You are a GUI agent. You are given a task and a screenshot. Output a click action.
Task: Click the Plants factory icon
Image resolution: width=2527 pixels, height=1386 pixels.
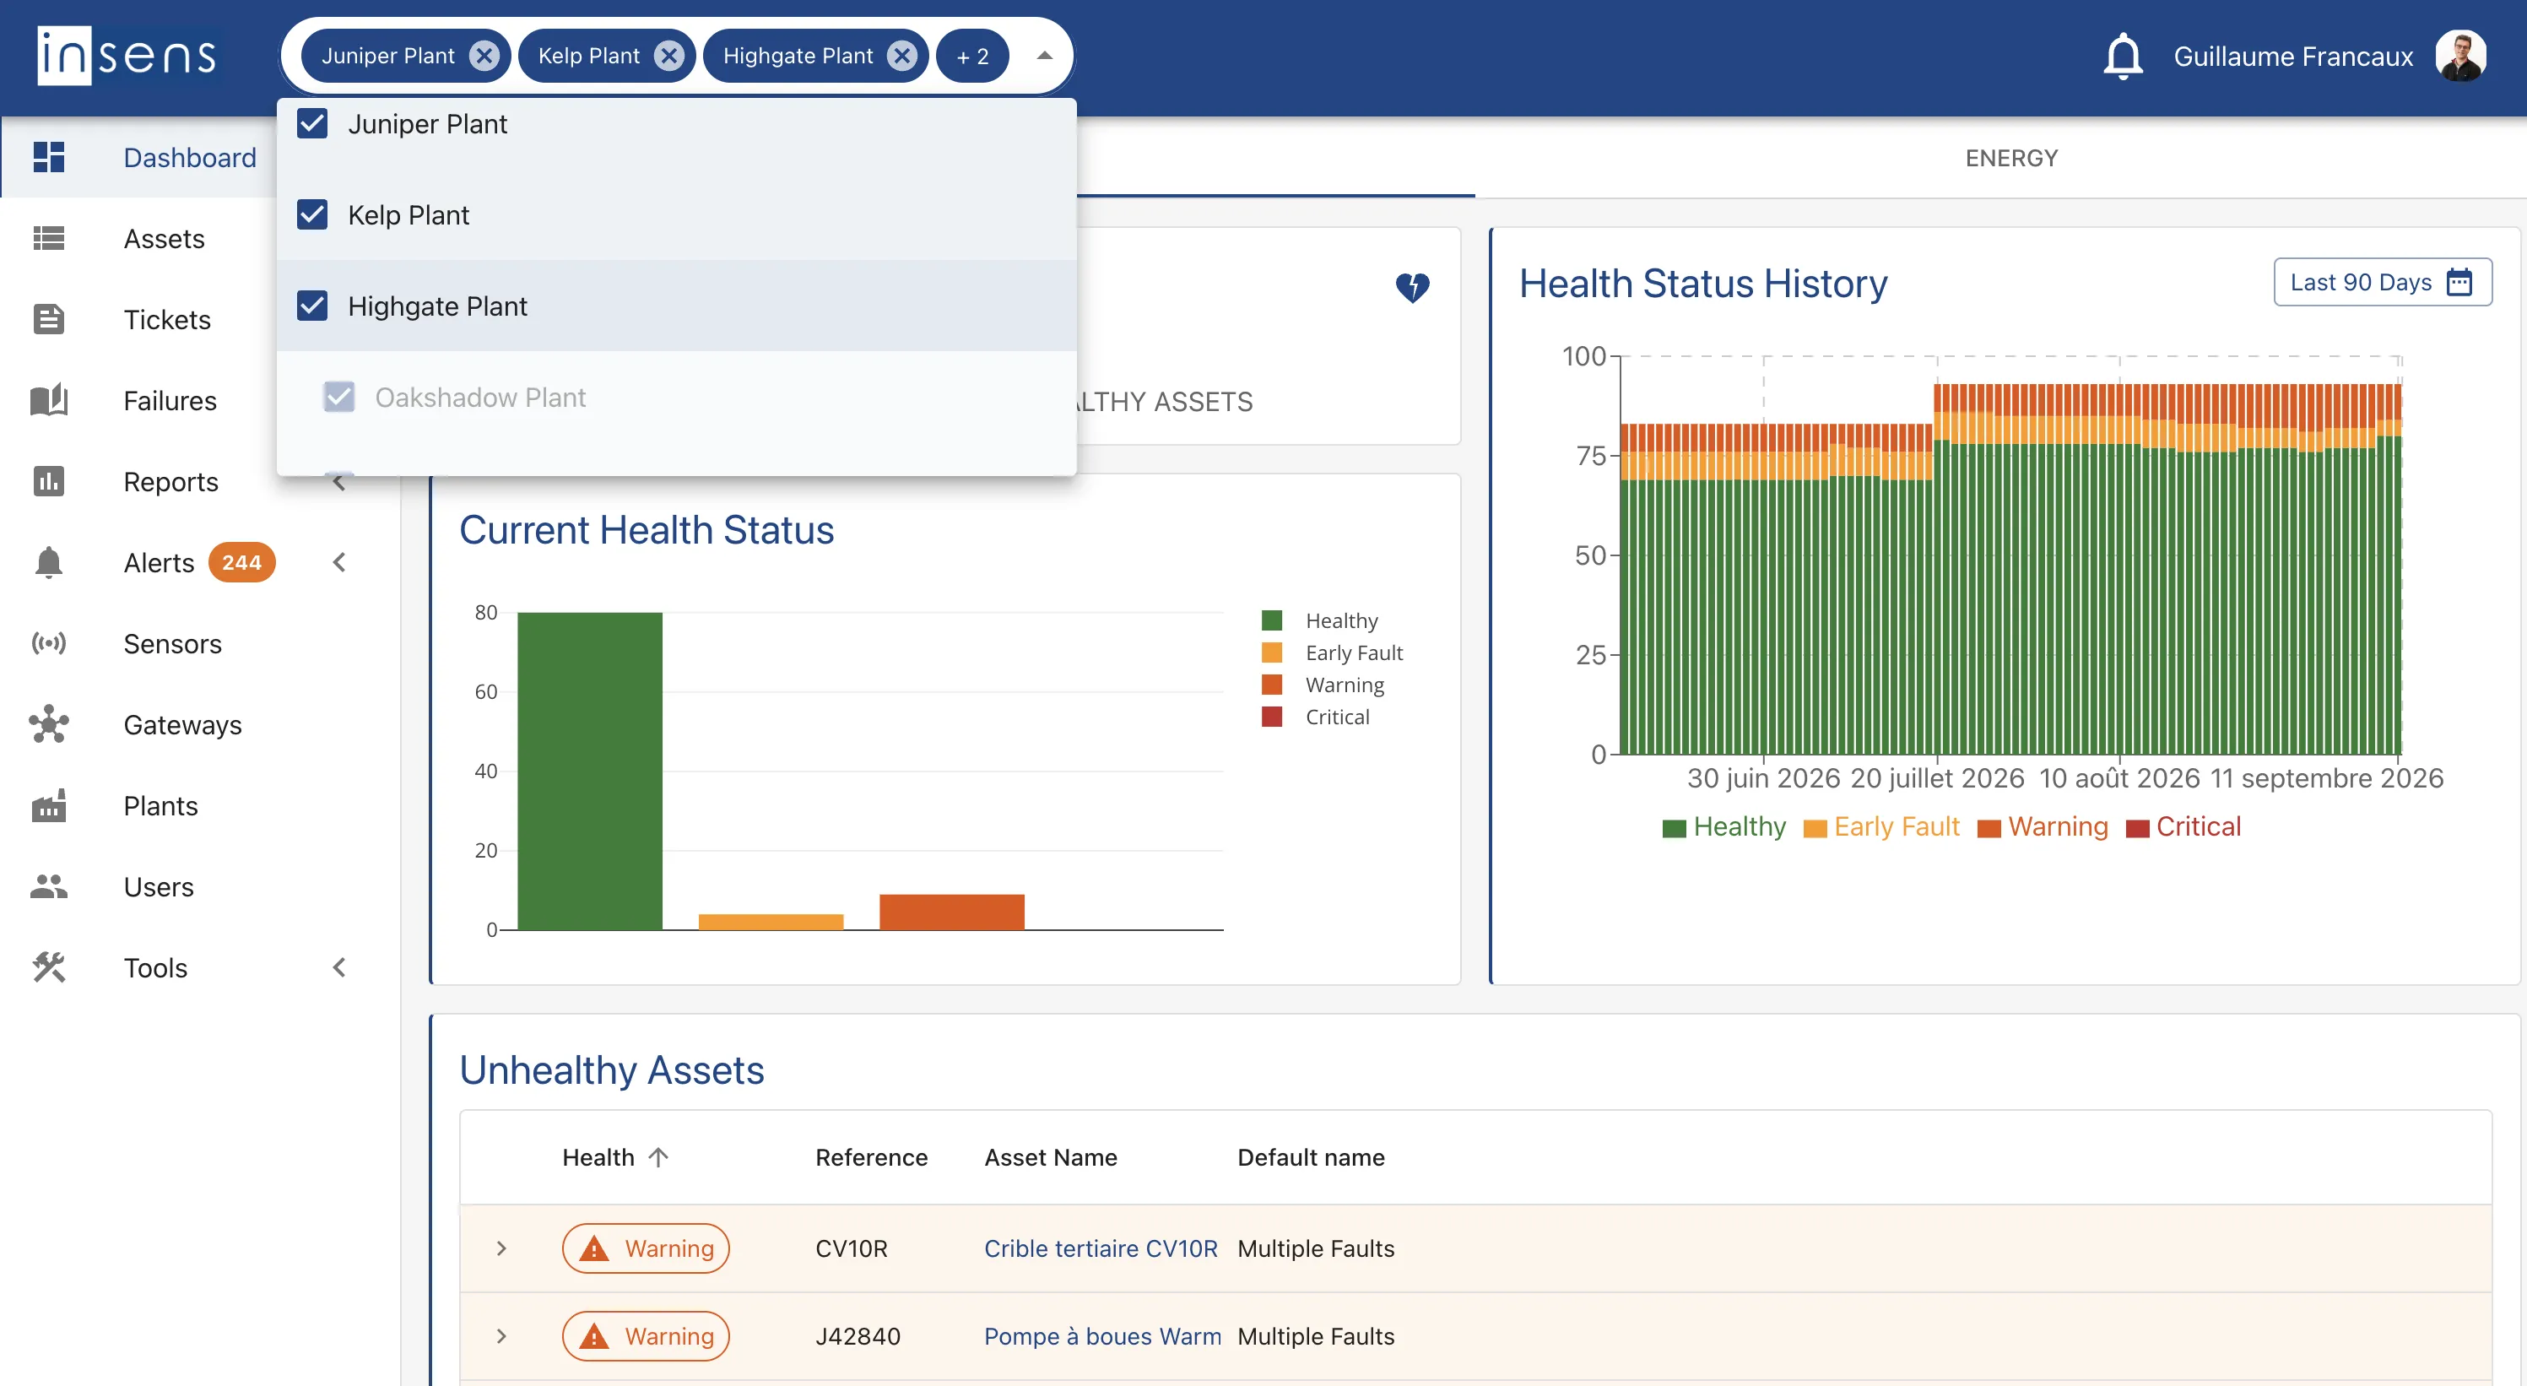pyautogui.click(x=48, y=805)
